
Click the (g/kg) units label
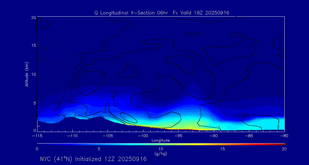[161, 154]
